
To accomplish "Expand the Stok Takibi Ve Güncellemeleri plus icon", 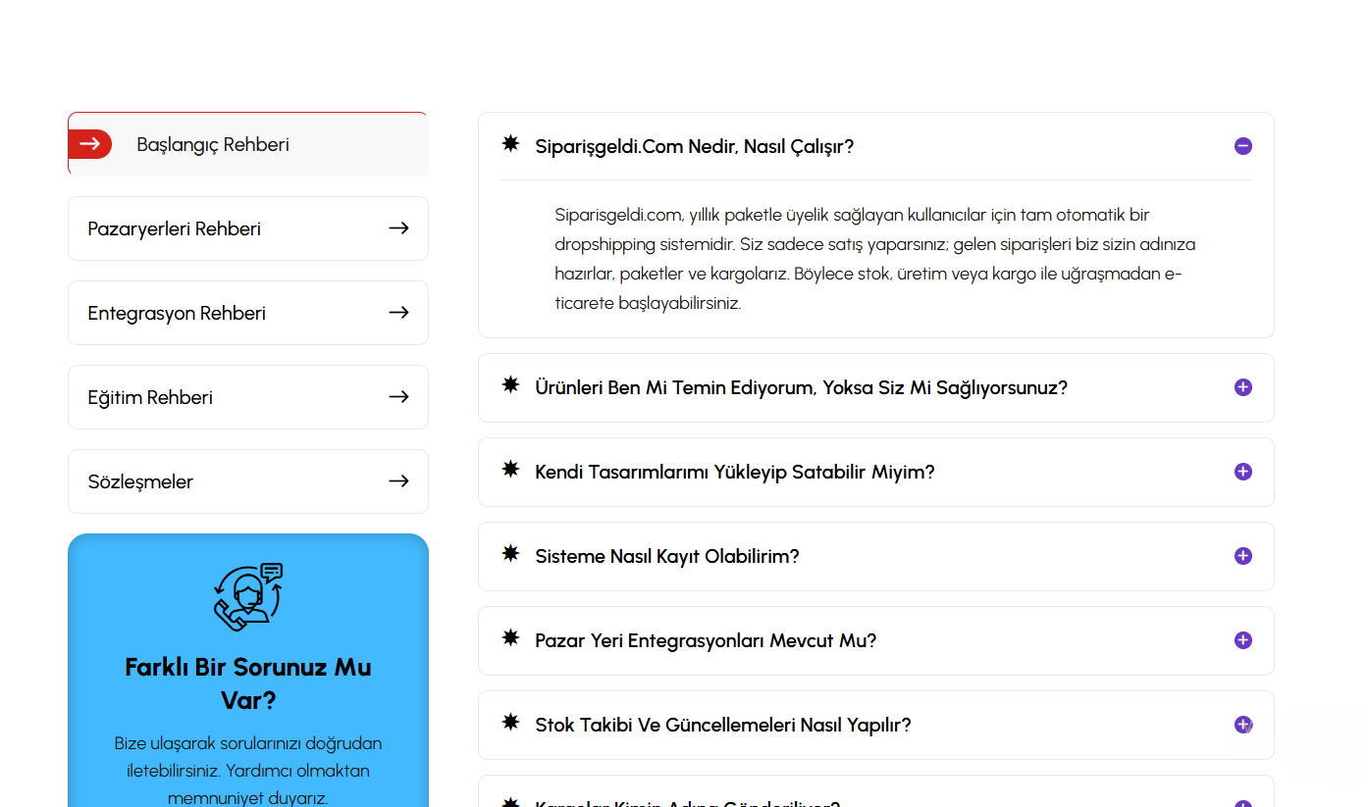I will point(1242,725).
